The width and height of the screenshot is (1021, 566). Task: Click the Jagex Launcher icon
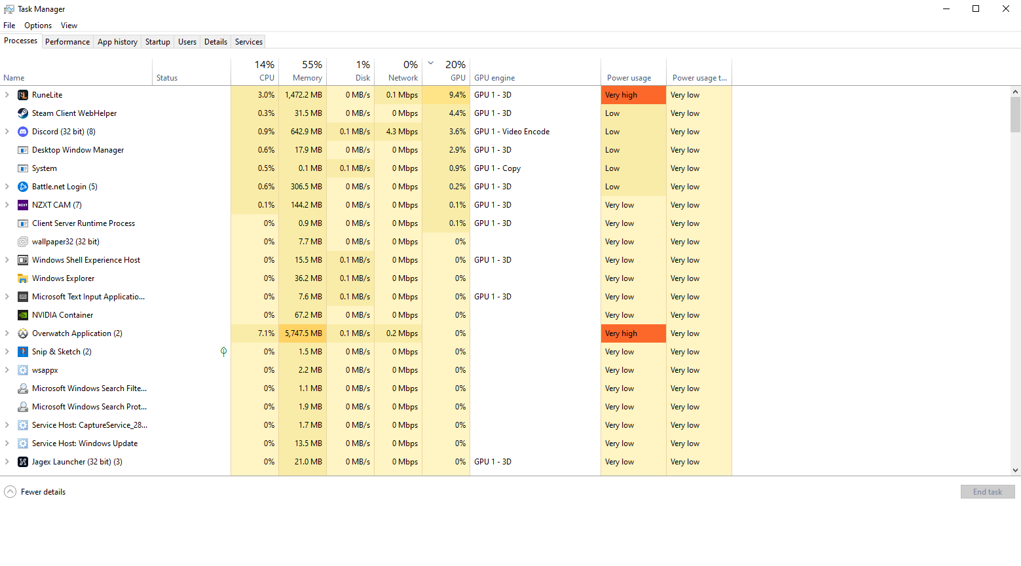pyautogui.click(x=23, y=462)
